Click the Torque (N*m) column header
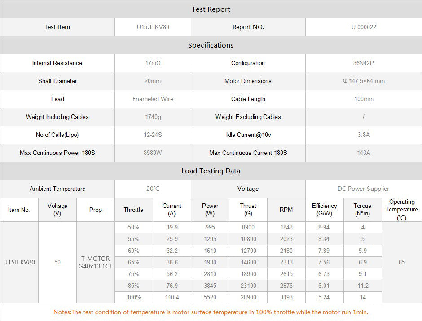 pyautogui.click(x=362, y=210)
